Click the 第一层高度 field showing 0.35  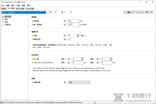[x=74, y=25]
